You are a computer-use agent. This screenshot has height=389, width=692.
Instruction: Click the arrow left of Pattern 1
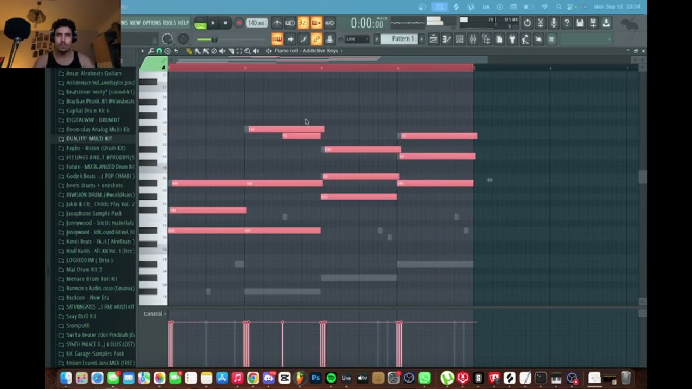pyautogui.click(x=376, y=39)
